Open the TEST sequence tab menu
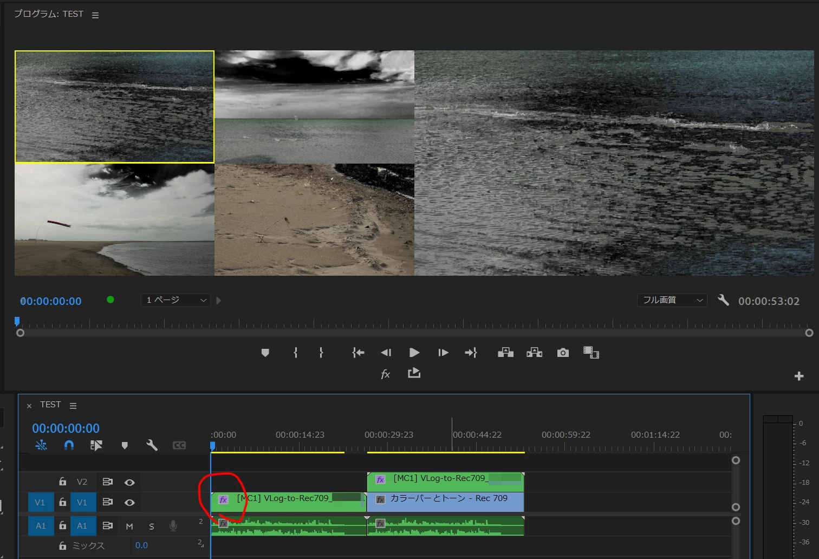Screen dimensions: 819x559 pos(73,406)
